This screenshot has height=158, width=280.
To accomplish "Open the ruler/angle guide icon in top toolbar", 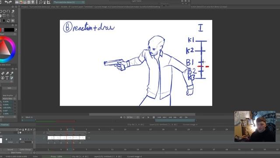I will (x=49, y=2).
